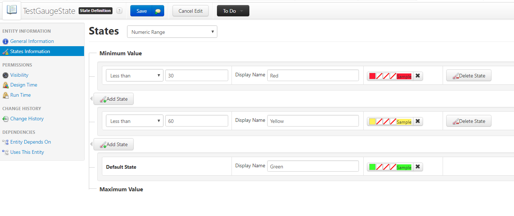Click the Uses This Entity tree icon
The width and height of the screenshot is (514, 216).
[5, 152]
